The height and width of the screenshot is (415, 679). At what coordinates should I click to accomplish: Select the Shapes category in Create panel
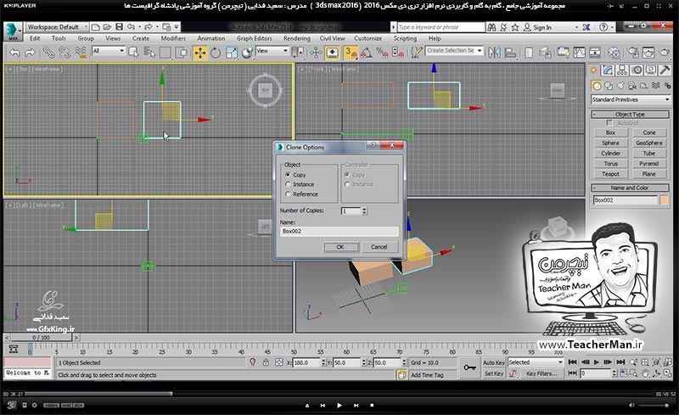coord(609,86)
